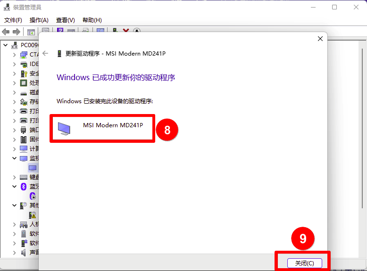Expand the CTA category
The width and height of the screenshot is (367, 271).
click(x=15, y=55)
